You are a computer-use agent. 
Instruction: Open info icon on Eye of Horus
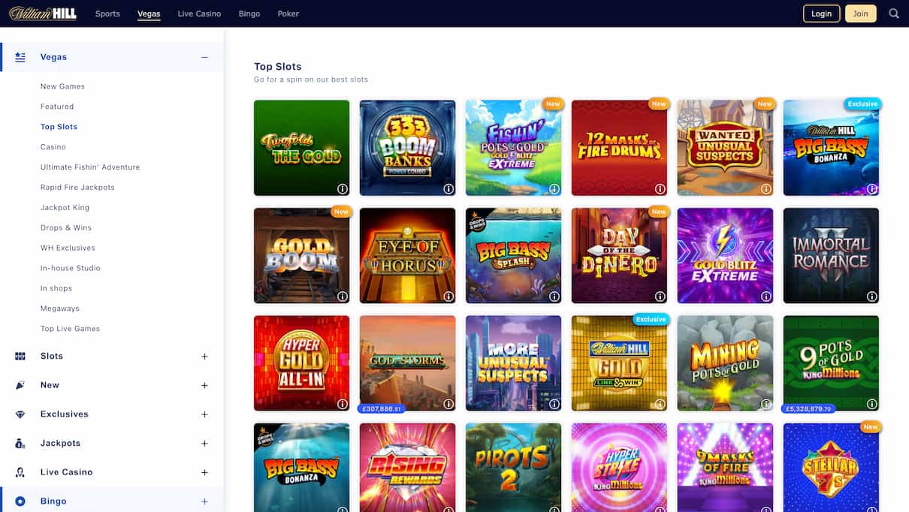pos(448,297)
